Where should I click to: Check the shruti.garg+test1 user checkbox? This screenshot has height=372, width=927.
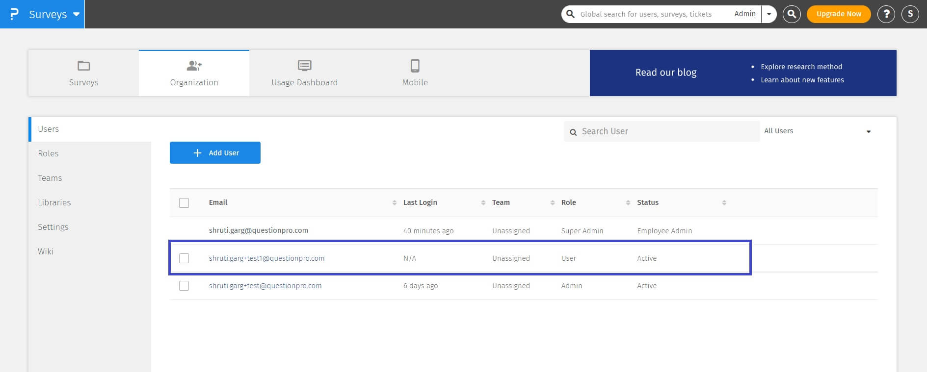[184, 258]
